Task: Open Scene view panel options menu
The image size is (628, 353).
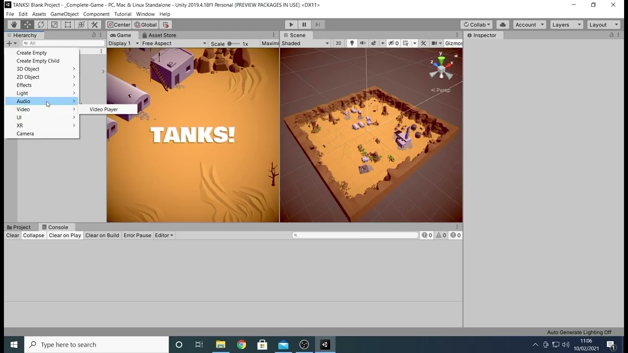Action: [457, 35]
